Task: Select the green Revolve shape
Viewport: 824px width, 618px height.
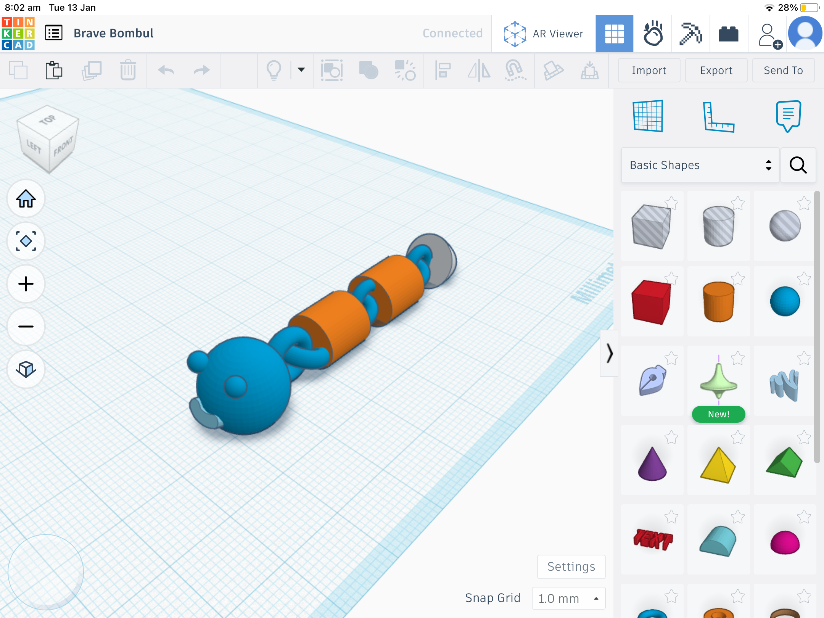Action: pyautogui.click(x=718, y=381)
